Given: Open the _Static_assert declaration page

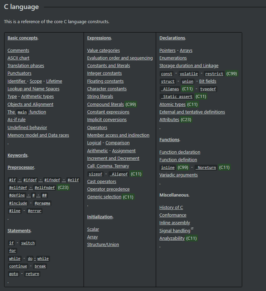Looking at the screenshot, I should [x=177, y=97].
